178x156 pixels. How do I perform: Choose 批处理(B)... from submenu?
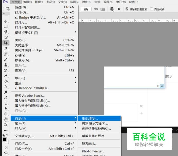pos(99,118)
